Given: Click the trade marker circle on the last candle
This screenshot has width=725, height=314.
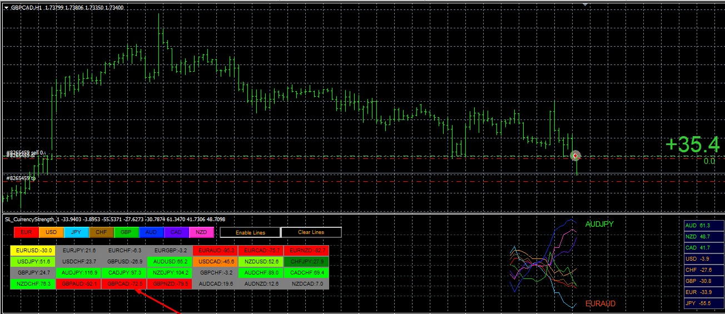Looking at the screenshot, I should point(575,156).
